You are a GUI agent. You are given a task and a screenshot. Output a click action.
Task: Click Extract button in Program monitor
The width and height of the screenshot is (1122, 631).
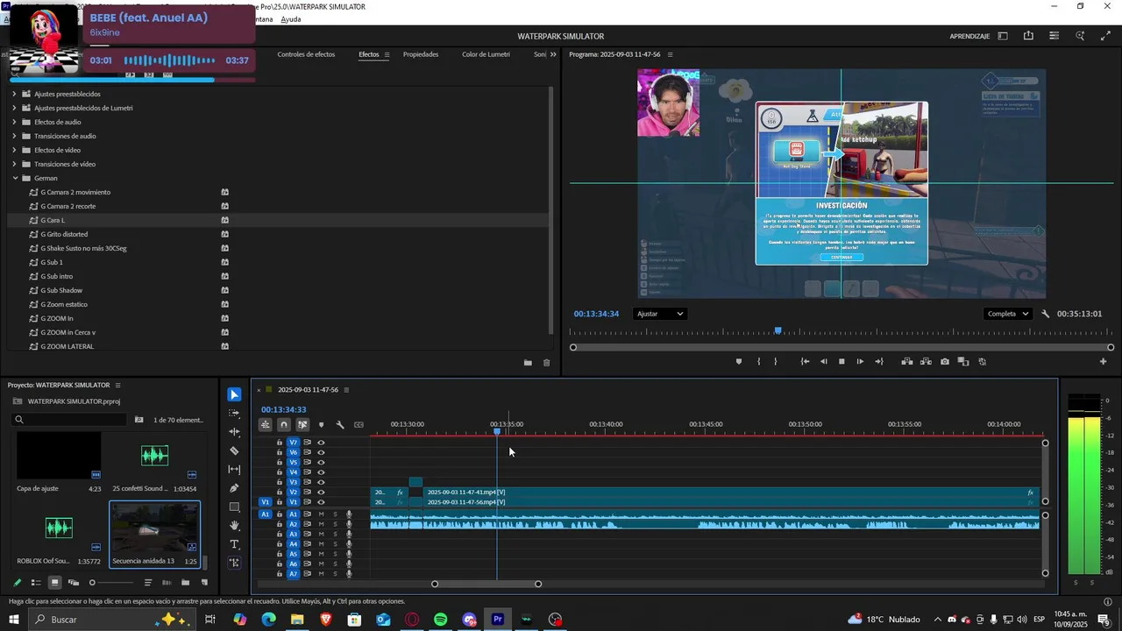click(926, 361)
